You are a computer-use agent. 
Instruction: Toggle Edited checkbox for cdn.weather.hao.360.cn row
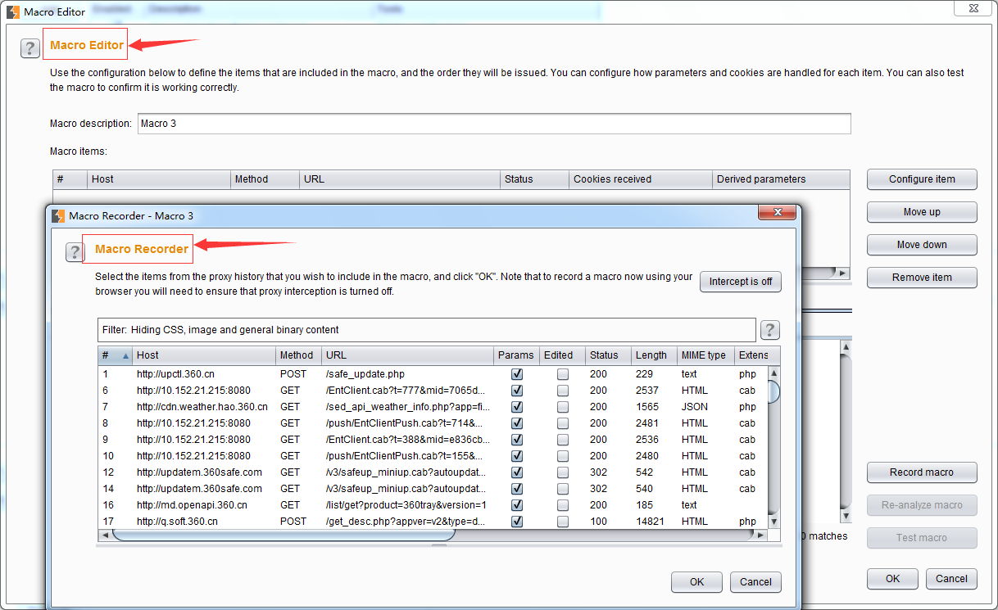click(563, 407)
